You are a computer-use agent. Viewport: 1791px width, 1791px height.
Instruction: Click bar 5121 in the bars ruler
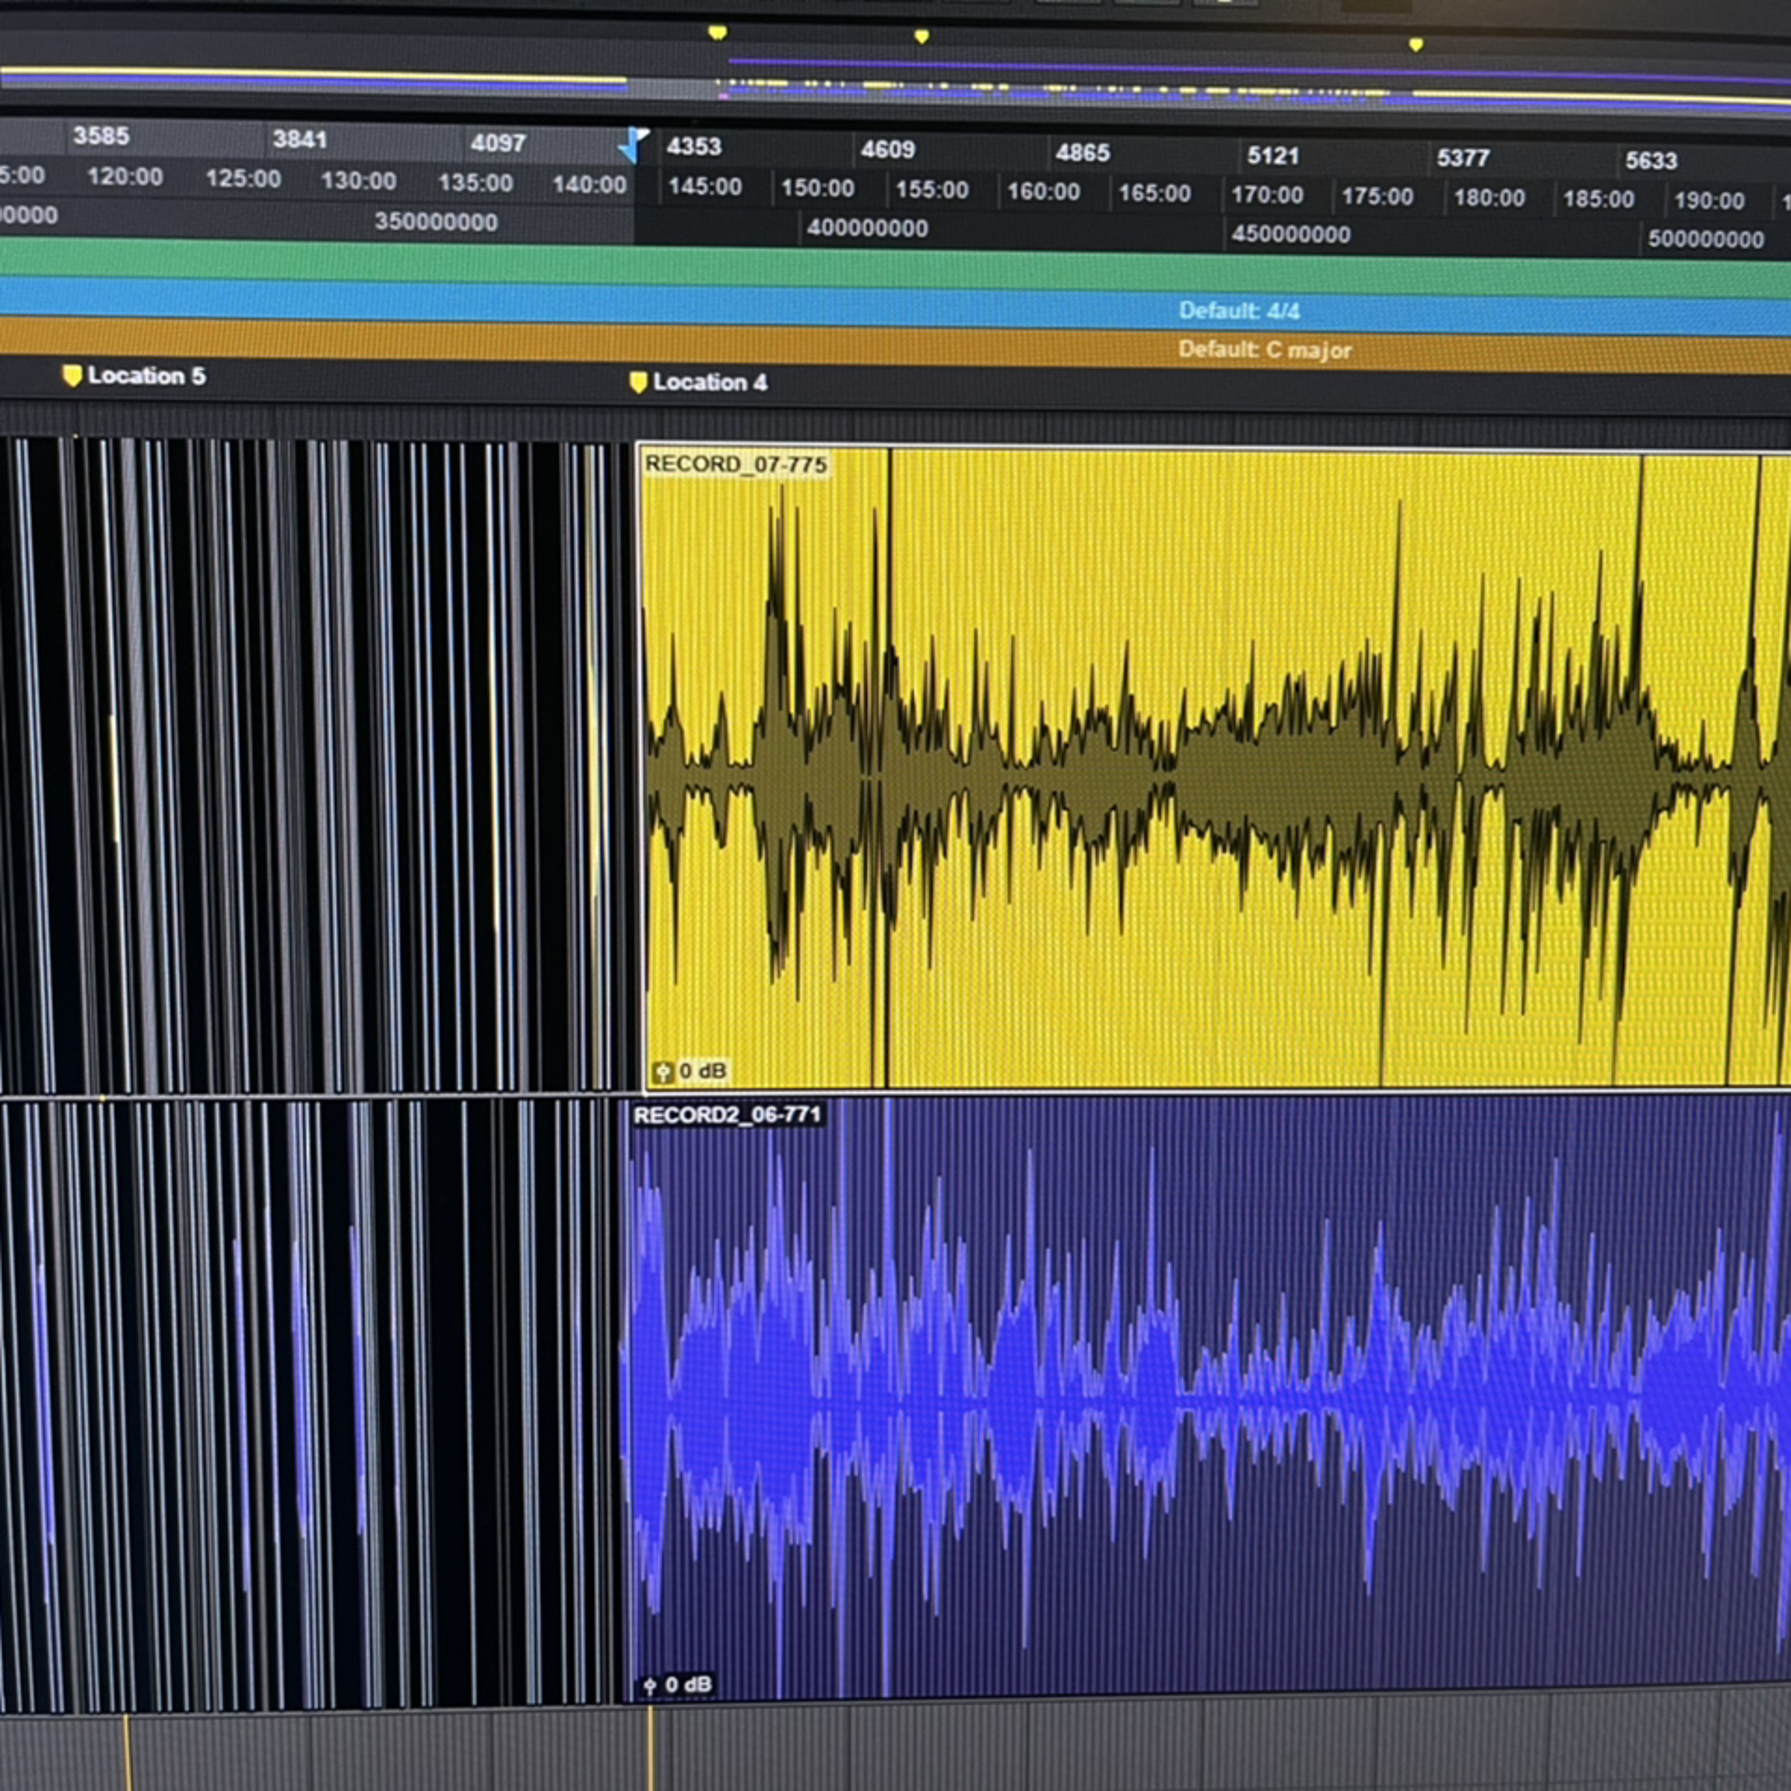(x=1273, y=156)
